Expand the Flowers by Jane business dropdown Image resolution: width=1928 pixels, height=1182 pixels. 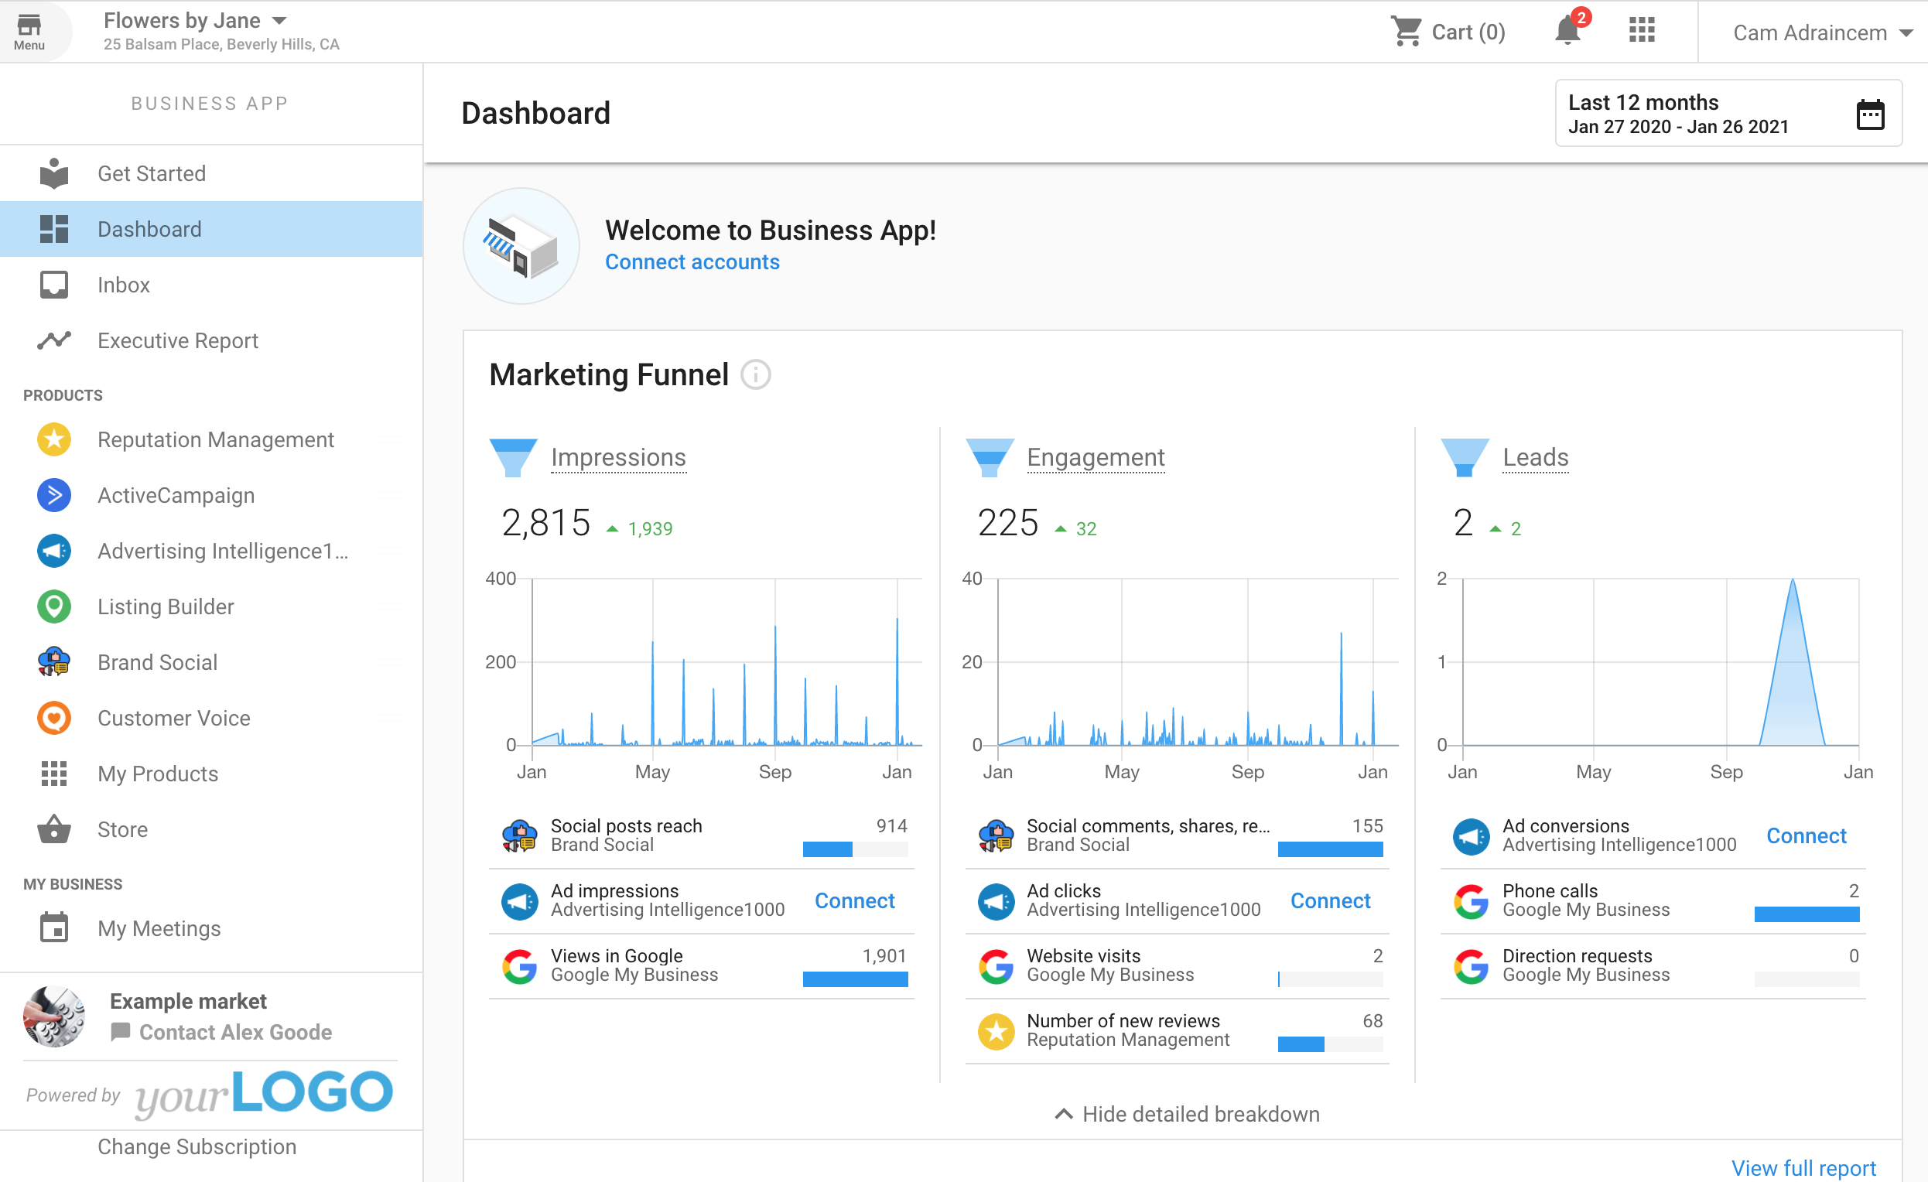pos(196,21)
